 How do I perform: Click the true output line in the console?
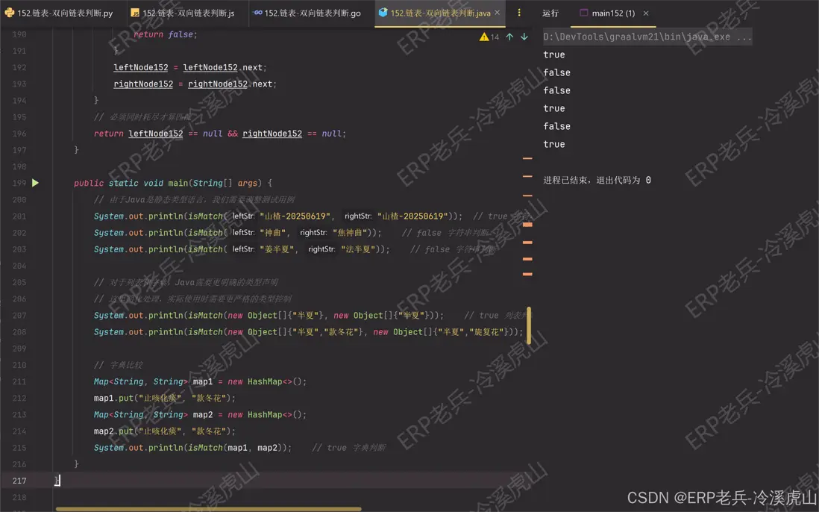coord(553,54)
